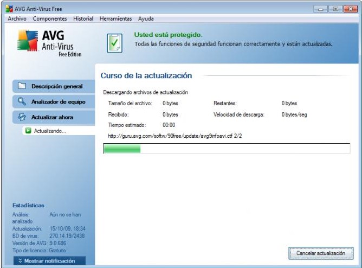Click the 'Usted está protegido.' status text
This screenshot has width=362, height=268.
pyautogui.click(x=168, y=35)
